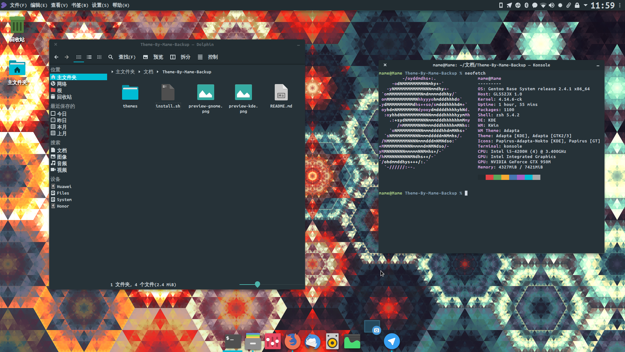Toggle the Preview panel button
Screen dimensions: 625x352
pos(153,57)
